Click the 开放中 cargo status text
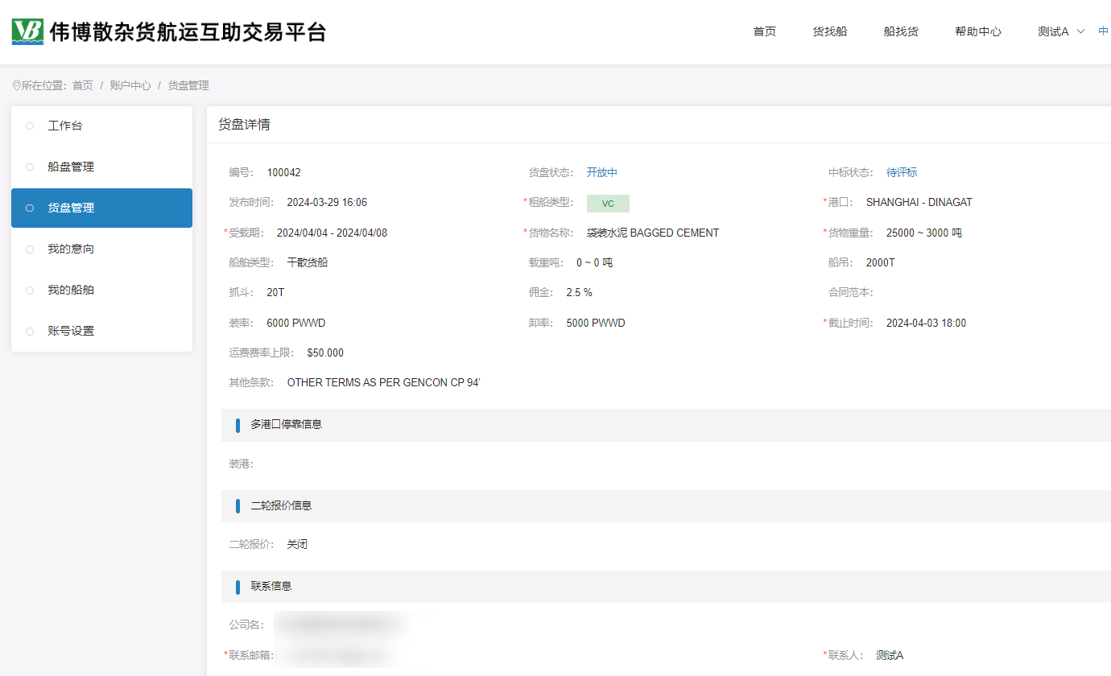 tap(601, 172)
